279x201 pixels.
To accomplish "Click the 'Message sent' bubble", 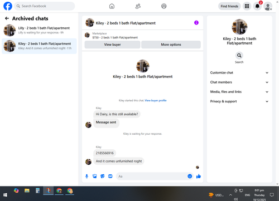I will 106,122.
